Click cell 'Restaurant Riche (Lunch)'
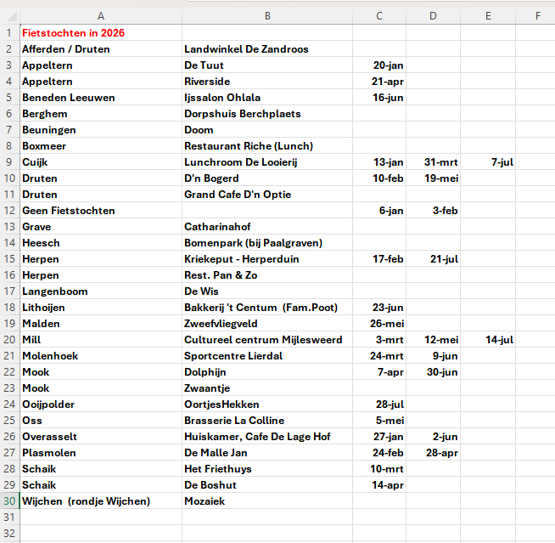 [267, 145]
